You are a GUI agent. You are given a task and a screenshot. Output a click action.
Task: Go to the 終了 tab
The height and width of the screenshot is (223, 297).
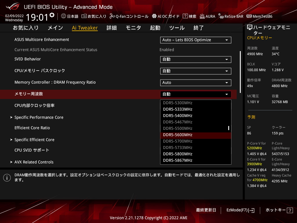coord(199,28)
